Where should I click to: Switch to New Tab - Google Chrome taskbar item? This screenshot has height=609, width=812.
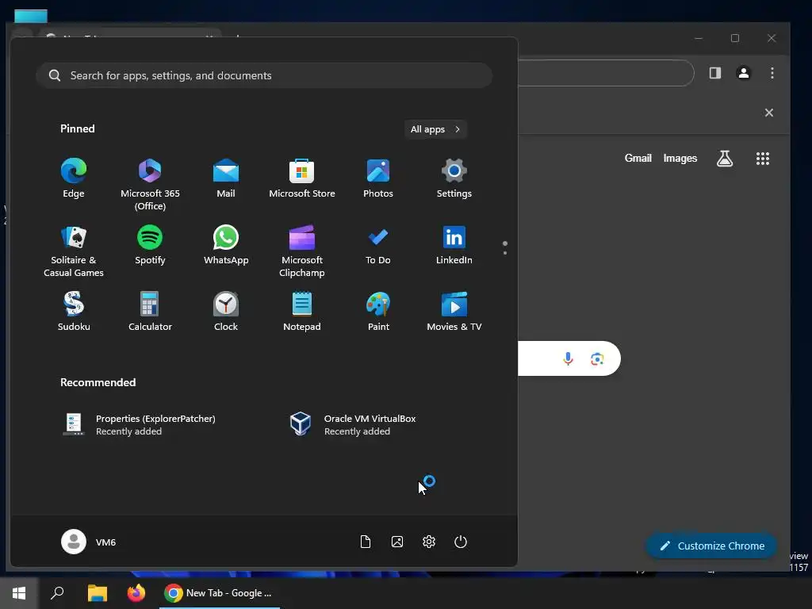click(220, 593)
